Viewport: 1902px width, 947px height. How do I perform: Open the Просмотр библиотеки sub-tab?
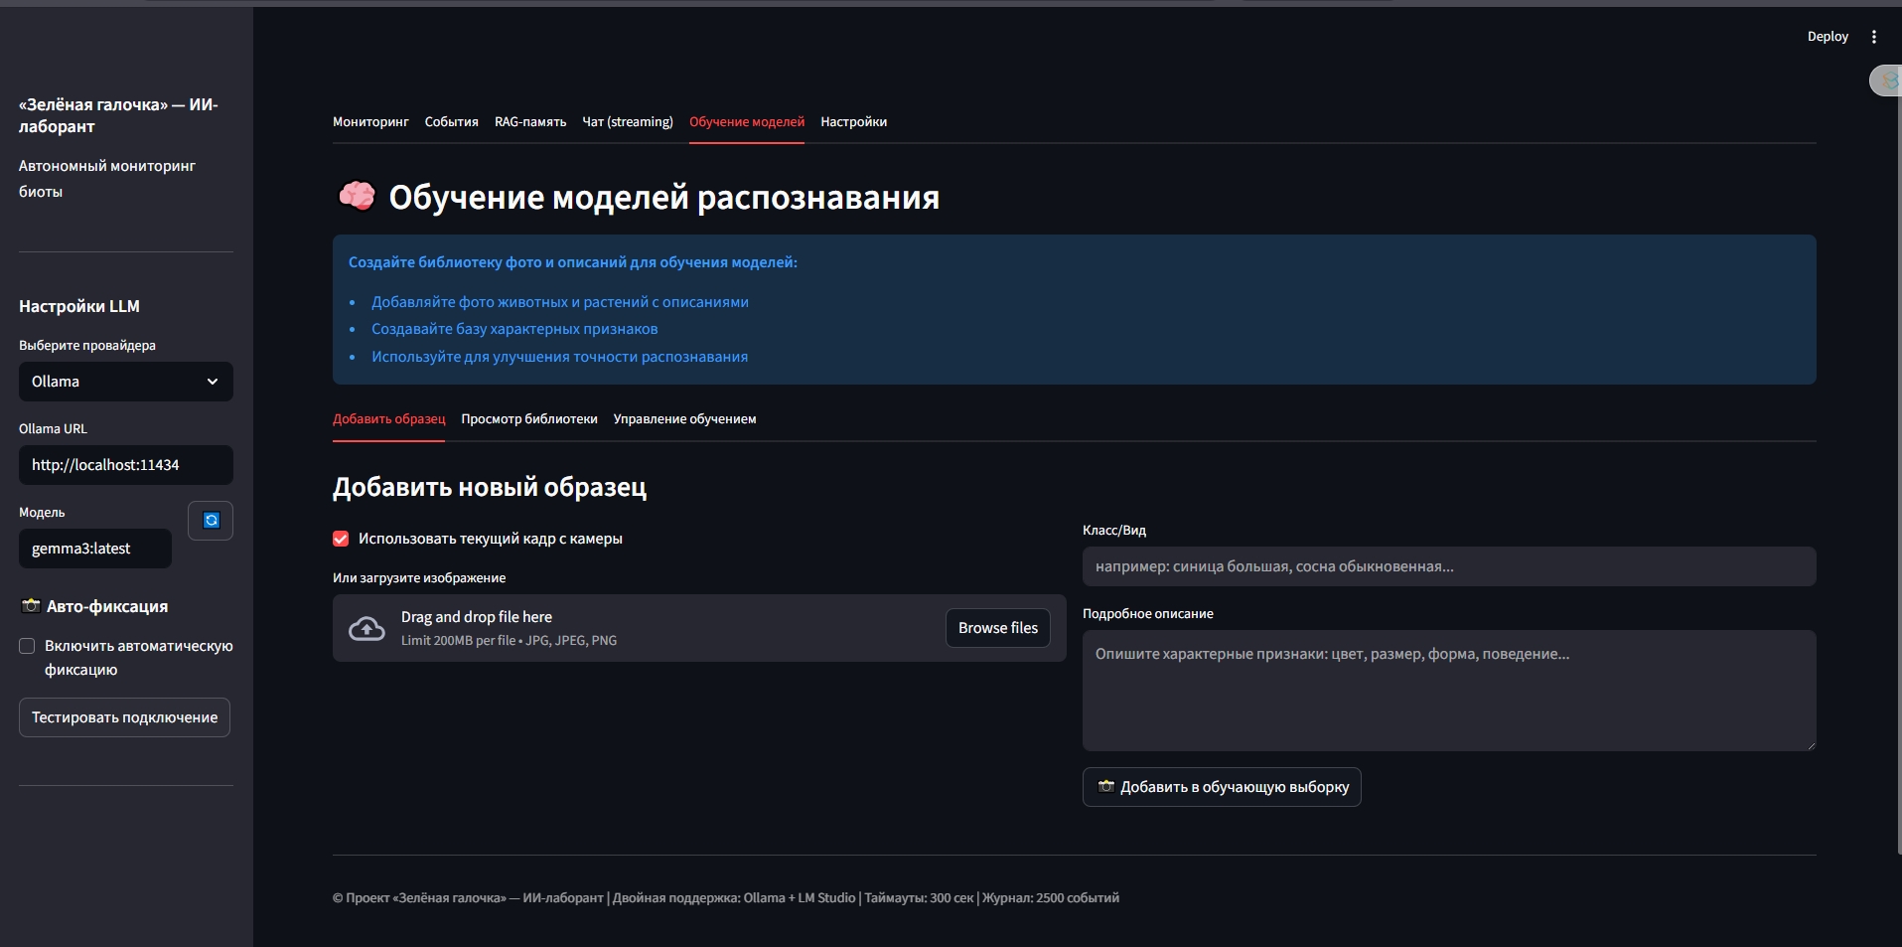pyautogui.click(x=529, y=419)
